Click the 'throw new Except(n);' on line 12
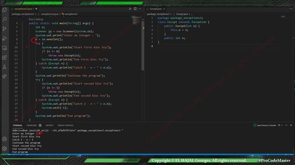 click(65, 55)
